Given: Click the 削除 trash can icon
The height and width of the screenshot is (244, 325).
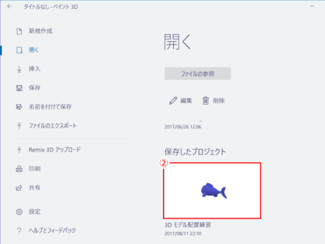Looking at the screenshot, I should (206, 101).
